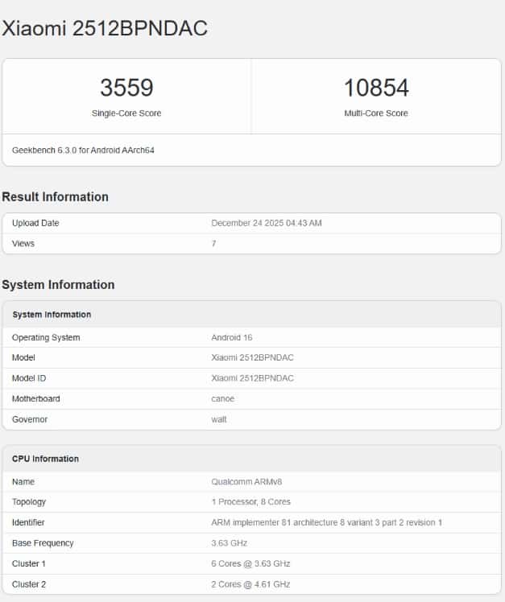Click the Views row label
This screenshot has width=505, height=602.
23,243
